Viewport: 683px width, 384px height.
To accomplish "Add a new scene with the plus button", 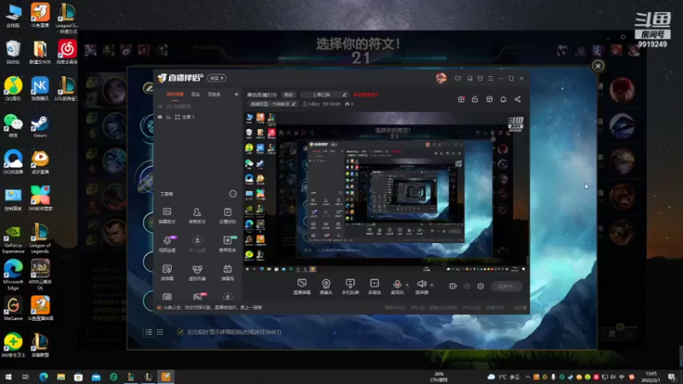I will [236, 94].
